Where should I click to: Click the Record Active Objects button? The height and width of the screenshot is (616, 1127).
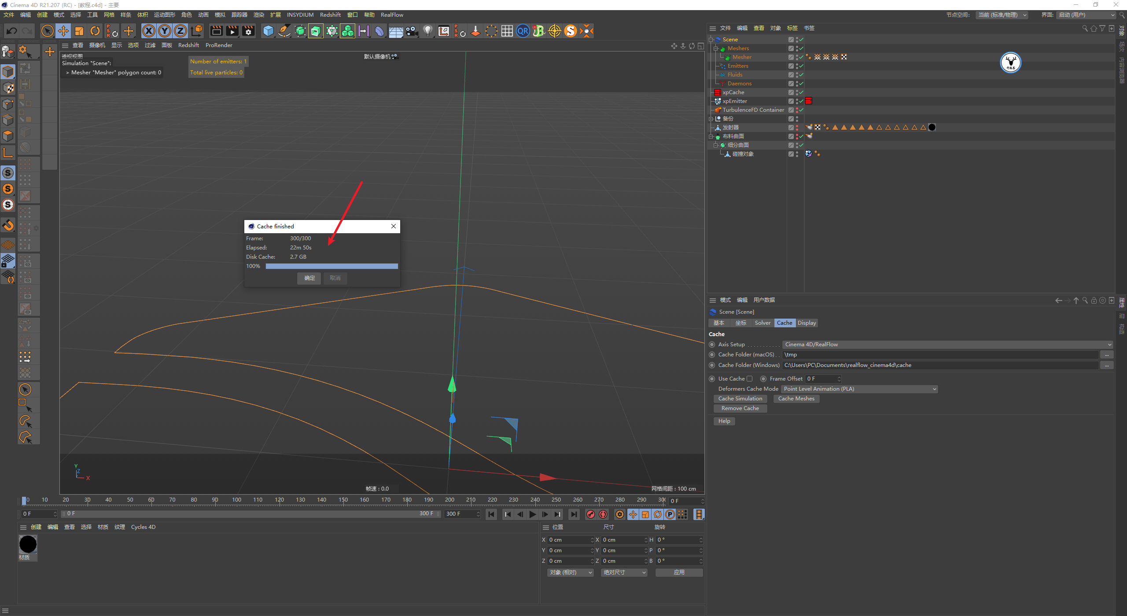[x=591, y=514]
